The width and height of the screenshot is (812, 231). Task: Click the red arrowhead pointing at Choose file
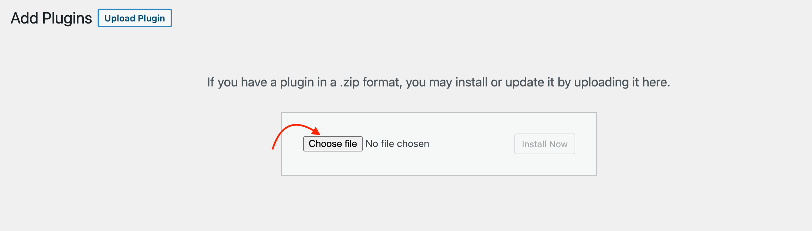316,131
